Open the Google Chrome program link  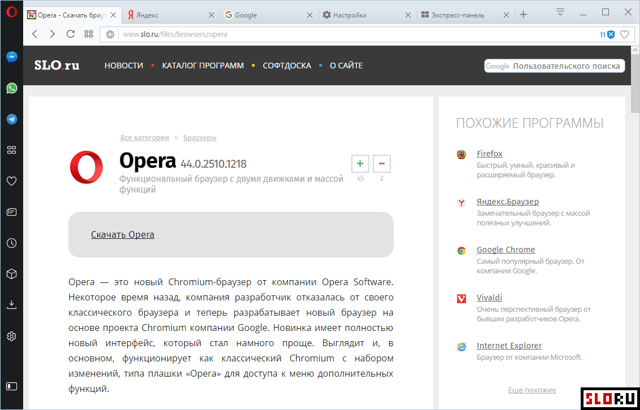pyautogui.click(x=506, y=250)
